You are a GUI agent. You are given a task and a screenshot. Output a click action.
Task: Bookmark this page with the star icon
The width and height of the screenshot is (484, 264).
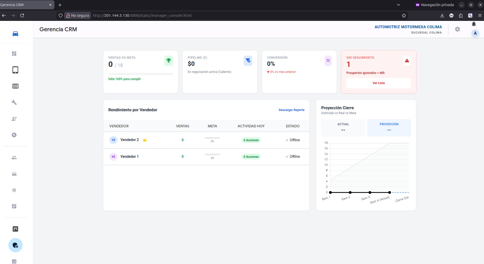pos(404,15)
